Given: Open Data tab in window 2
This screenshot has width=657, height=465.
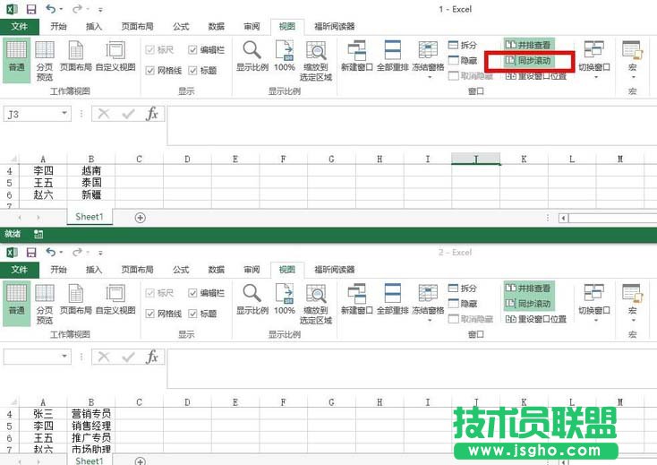Looking at the screenshot, I should click(x=217, y=270).
